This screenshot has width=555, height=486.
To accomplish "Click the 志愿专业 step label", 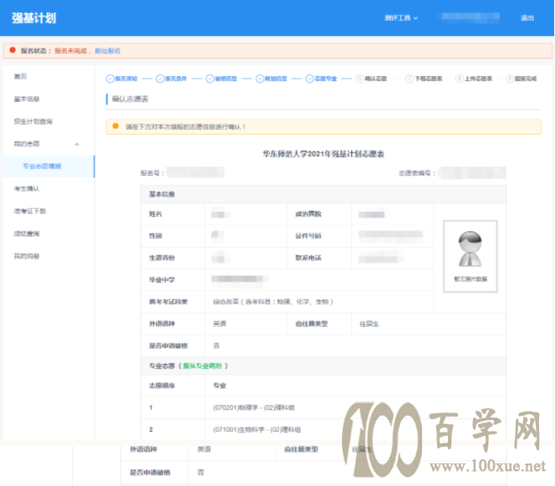I will (x=326, y=79).
